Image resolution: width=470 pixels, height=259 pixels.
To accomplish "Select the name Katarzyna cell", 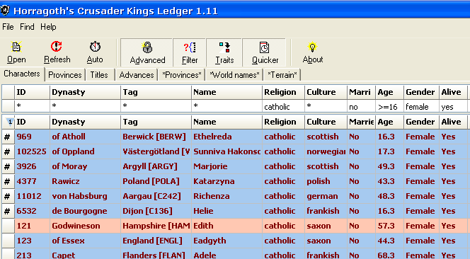I will (x=227, y=181).
